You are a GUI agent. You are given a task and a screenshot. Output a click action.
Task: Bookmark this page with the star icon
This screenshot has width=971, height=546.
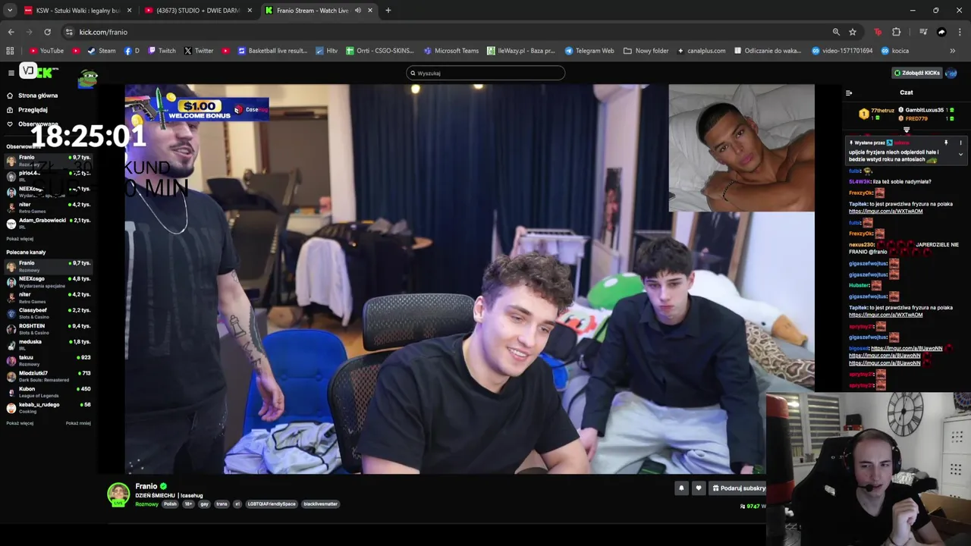pyautogui.click(x=853, y=32)
